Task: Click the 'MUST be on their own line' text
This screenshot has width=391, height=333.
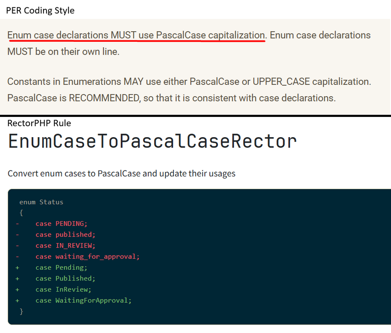Action: pos(63,51)
